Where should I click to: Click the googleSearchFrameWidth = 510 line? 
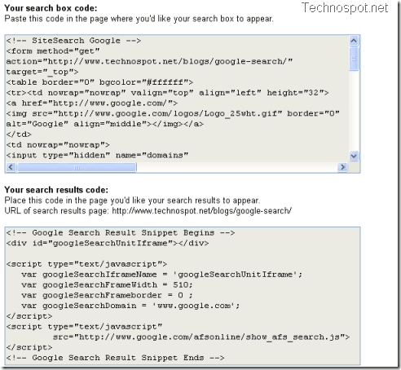107,285
